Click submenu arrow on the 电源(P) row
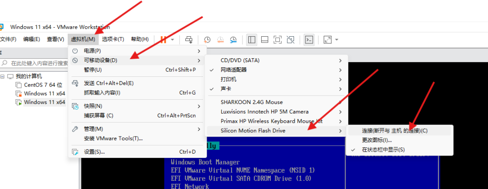The width and height of the screenshot is (488, 189). pos(199,51)
